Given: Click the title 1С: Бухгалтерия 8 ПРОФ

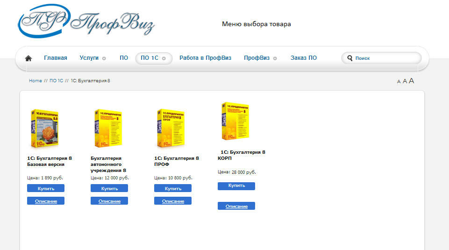Looking at the screenshot, I should point(177,161).
